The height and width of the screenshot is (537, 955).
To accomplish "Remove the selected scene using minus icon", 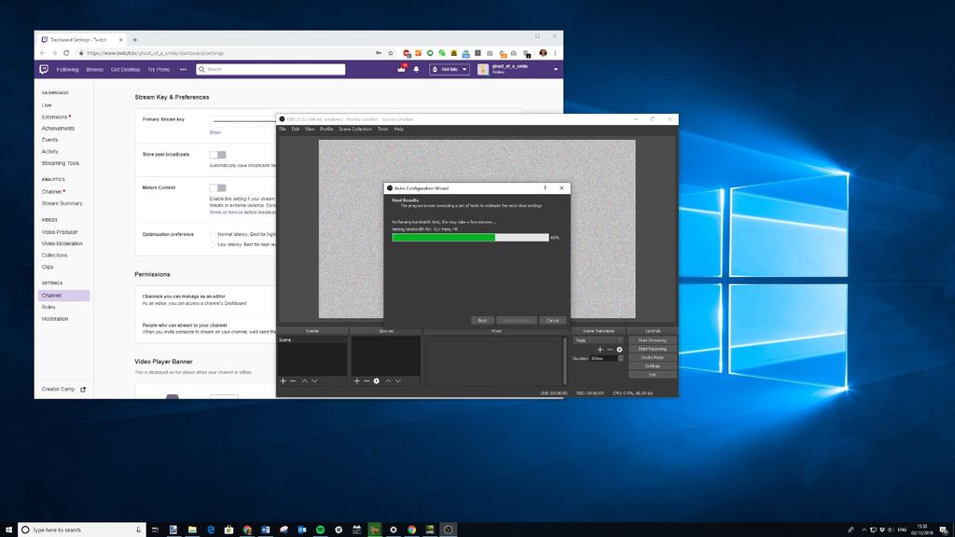I will point(292,381).
